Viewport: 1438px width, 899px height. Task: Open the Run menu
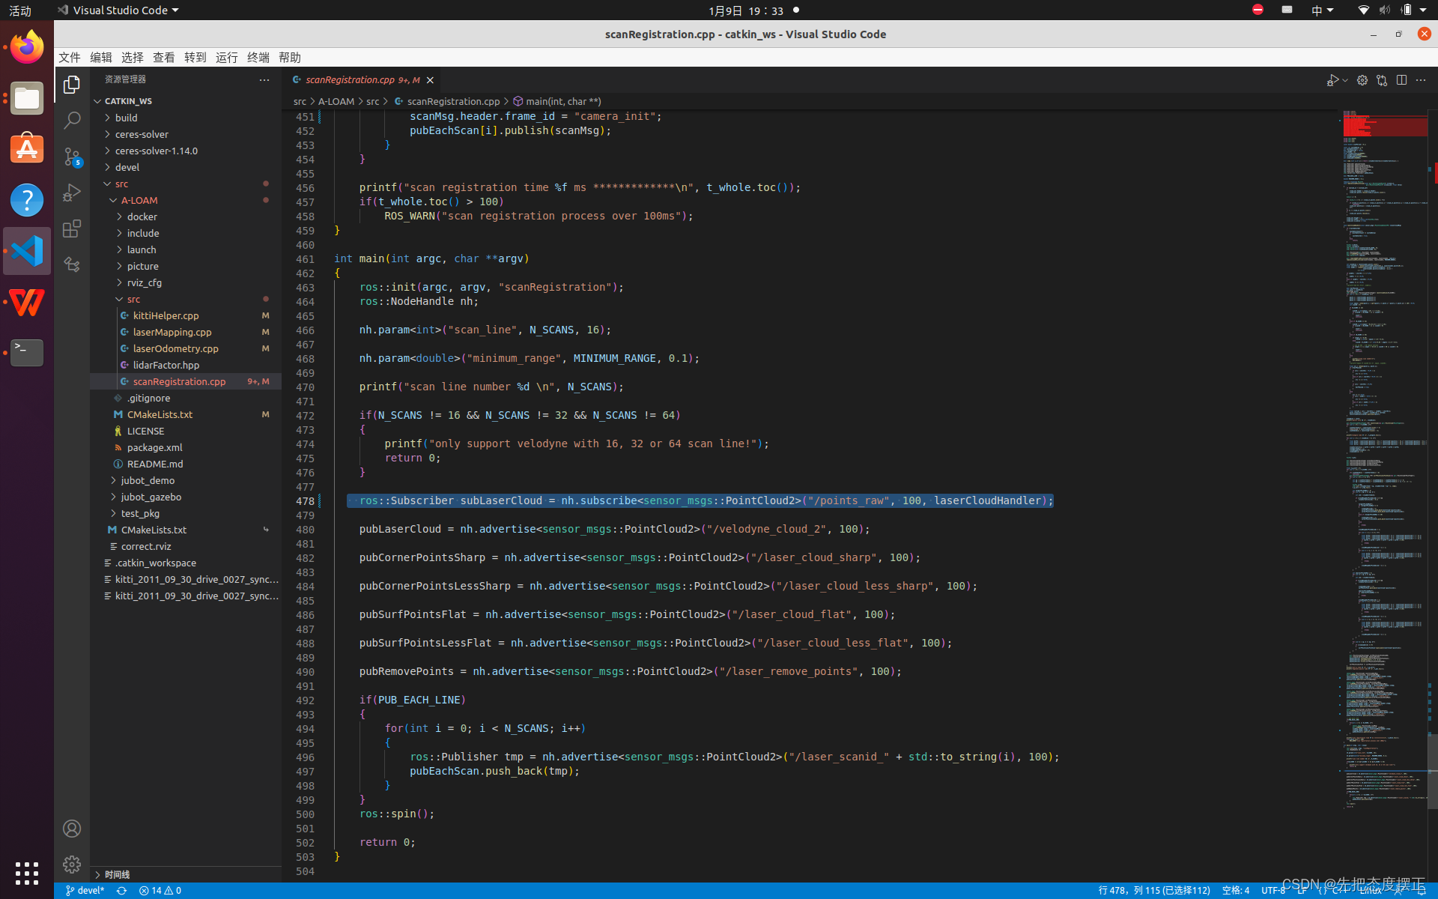(226, 58)
